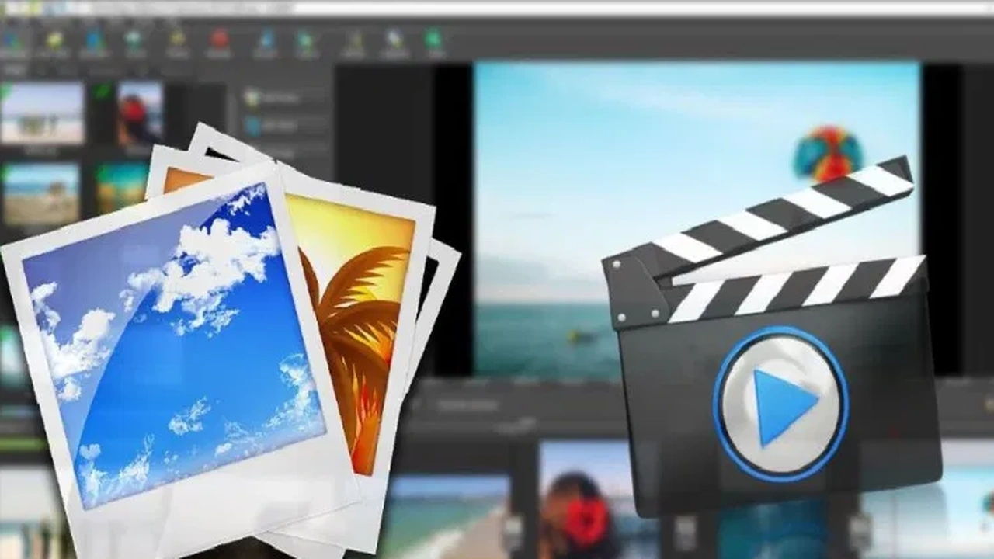Viewport: 994px width, 559px height.
Task: Click the red round icon in the top toolbar
Action: pos(220,43)
